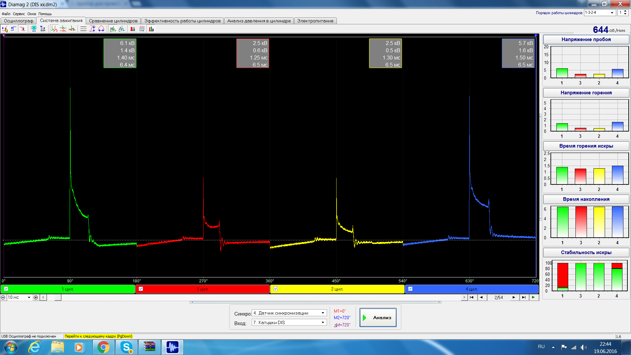Toggle the bar chart histograms panel
Image resolution: width=631 pixels, height=355 pixels.
(x=151, y=29)
